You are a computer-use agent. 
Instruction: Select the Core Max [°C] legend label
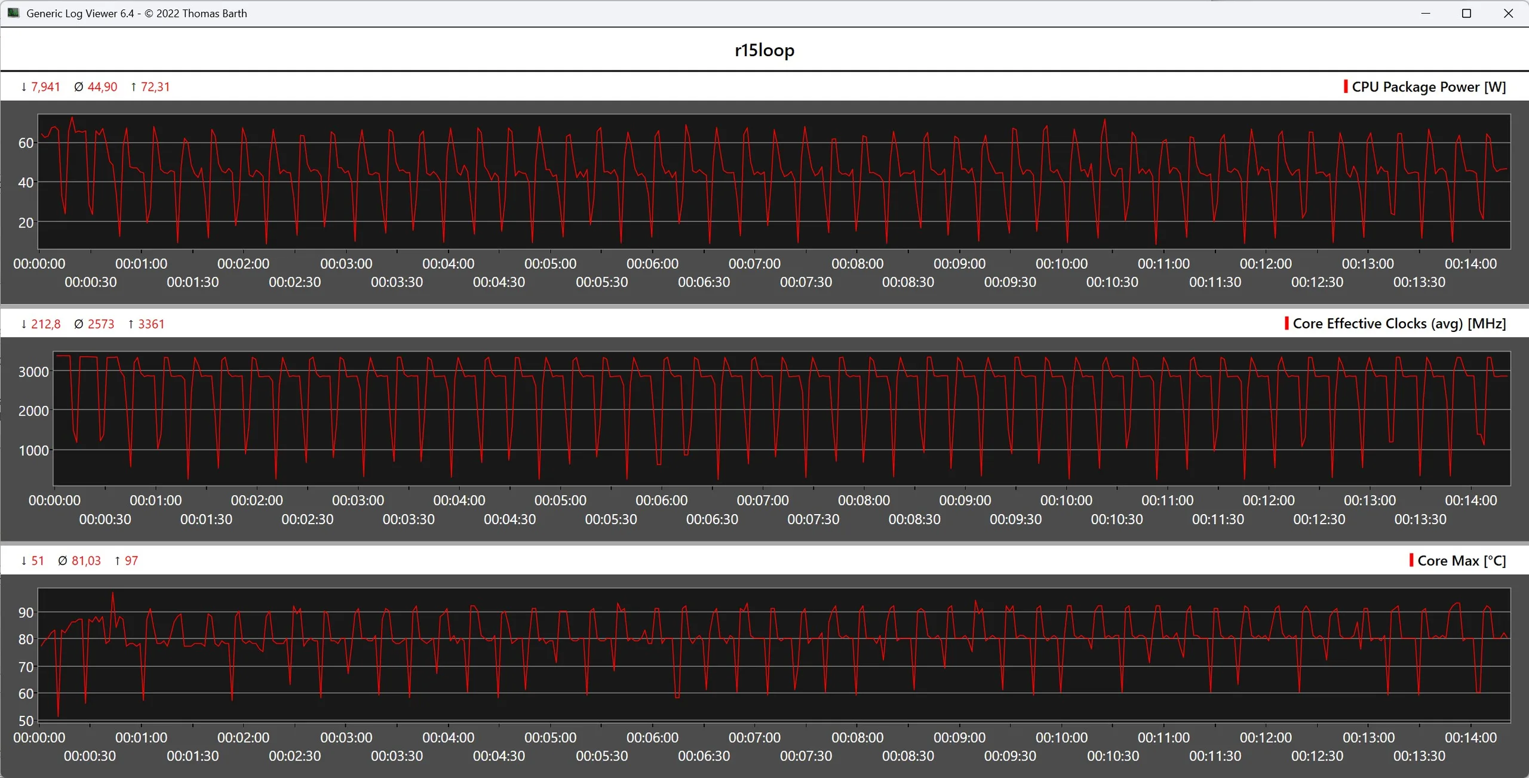point(1461,560)
